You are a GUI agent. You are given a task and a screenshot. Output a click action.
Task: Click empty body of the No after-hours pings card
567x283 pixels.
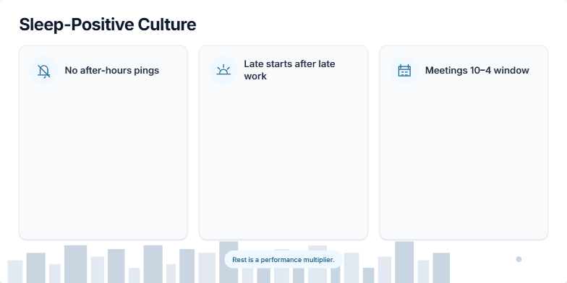[103, 159]
